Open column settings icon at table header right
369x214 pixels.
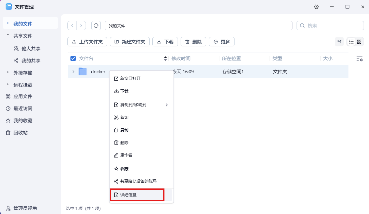360,59
